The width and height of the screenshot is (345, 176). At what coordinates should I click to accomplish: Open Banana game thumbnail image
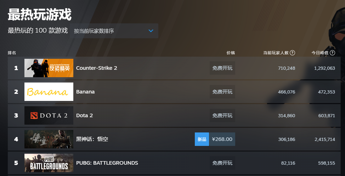click(49, 92)
